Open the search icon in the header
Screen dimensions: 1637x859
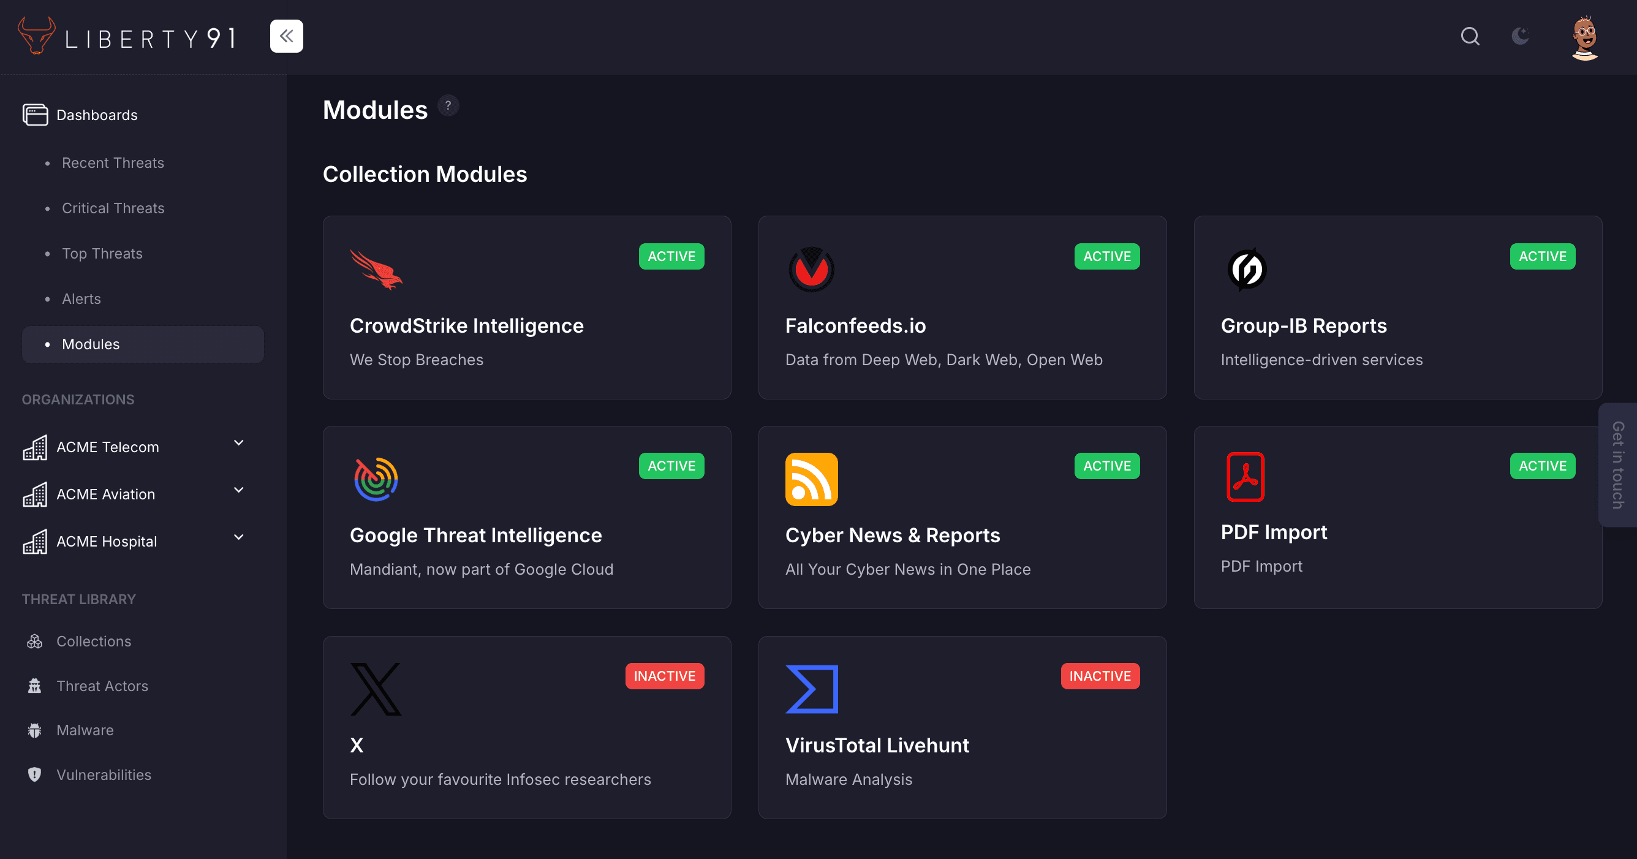tap(1469, 36)
